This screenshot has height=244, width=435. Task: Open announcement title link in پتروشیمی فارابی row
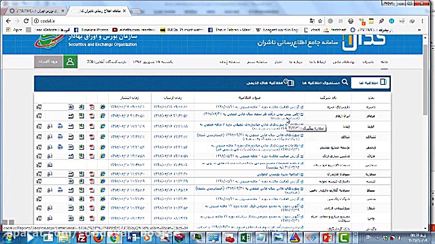pyautogui.click(x=254, y=208)
